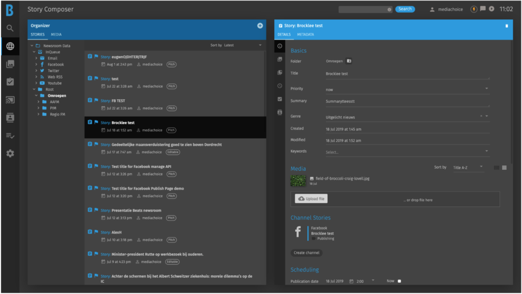Click the Search button
Image resolution: width=522 pixels, height=294 pixels.
(x=405, y=9)
